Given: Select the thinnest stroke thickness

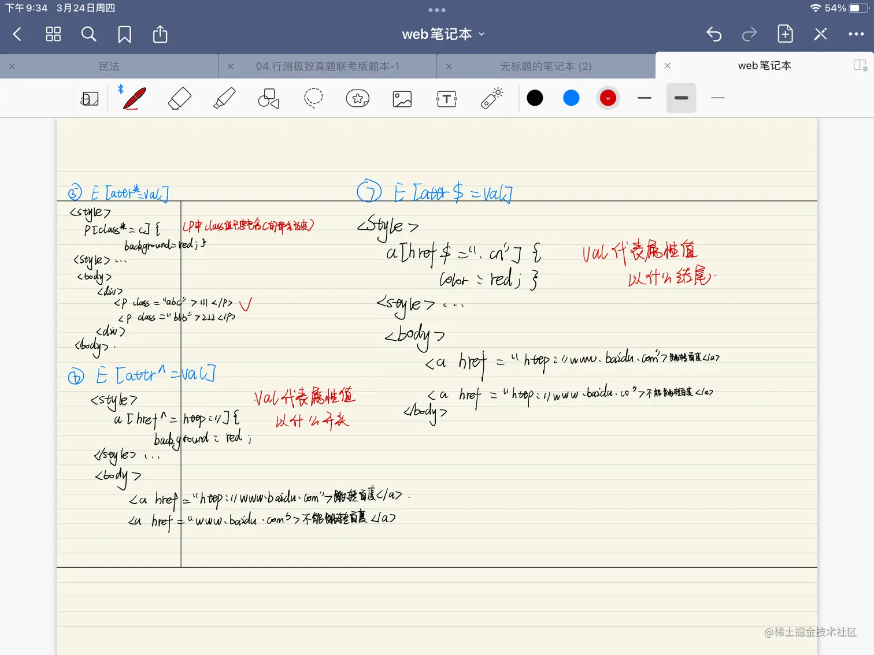Looking at the screenshot, I should click(x=718, y=98).
